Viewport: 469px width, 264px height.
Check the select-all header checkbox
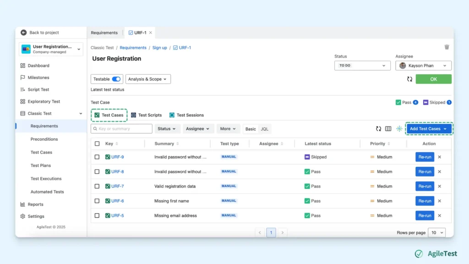coord(97,143)
